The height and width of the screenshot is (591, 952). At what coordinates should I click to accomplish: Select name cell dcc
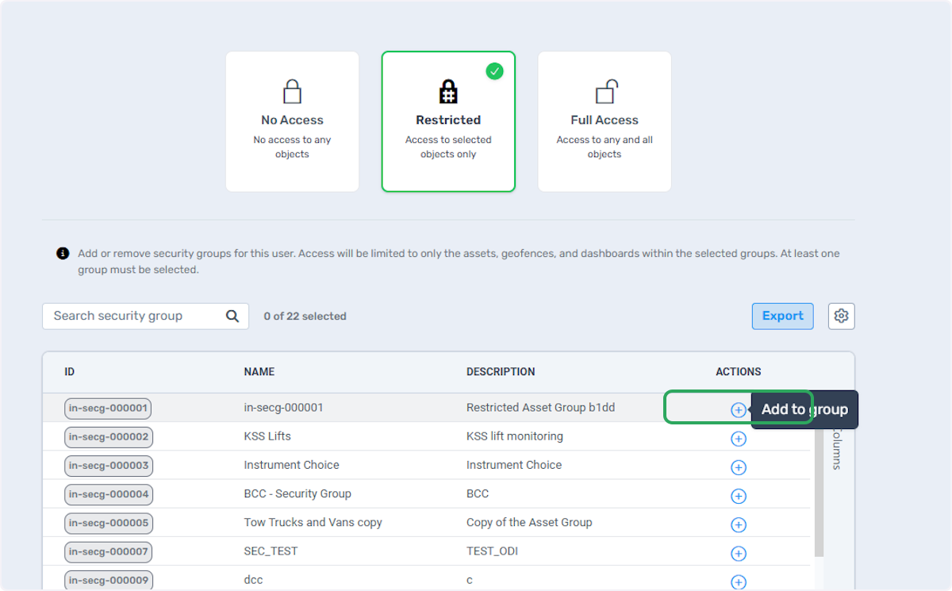tap(253, 580)
